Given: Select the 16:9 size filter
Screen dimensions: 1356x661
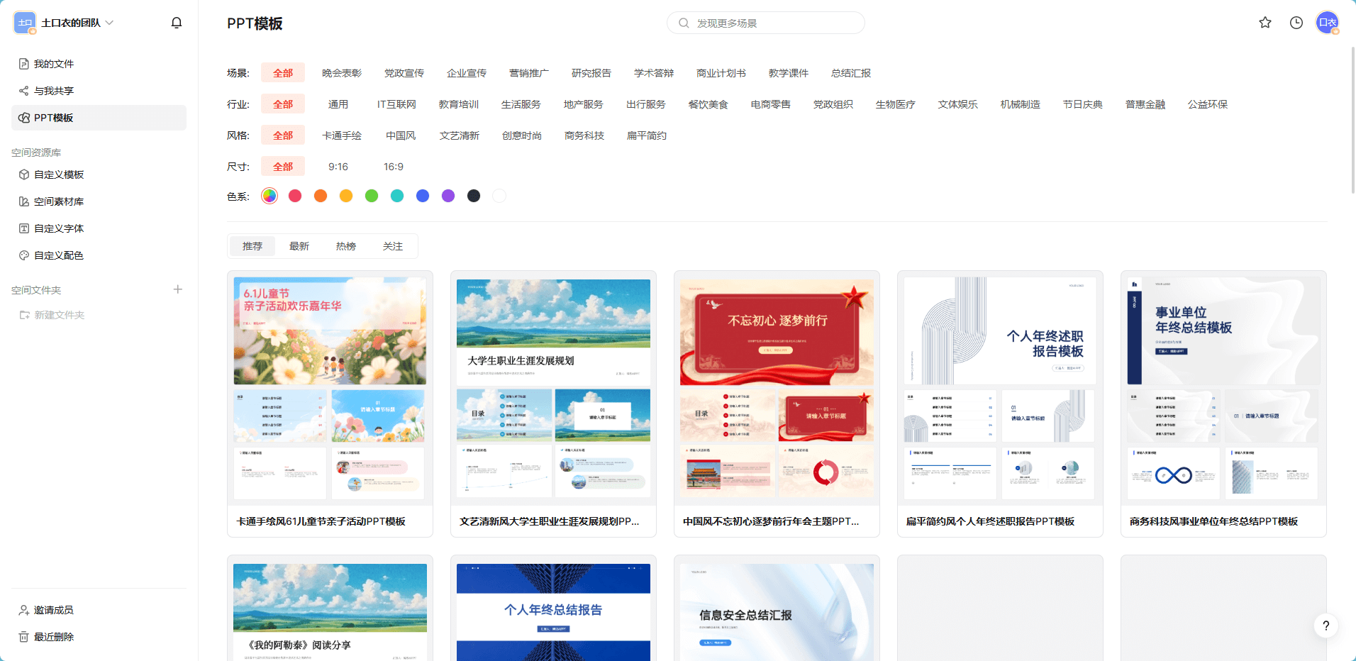Looking at the screenshot, I should (x=393, y=167).
